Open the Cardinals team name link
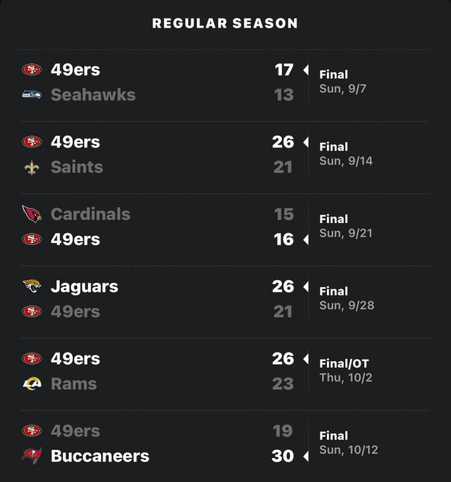 (x=90, y=214)
